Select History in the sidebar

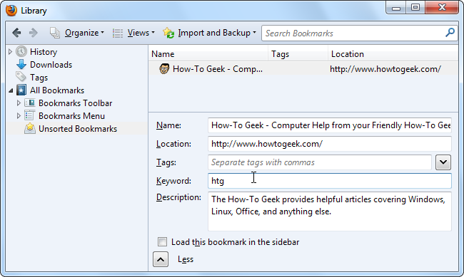pyautogui.click(x=44, y=52)
